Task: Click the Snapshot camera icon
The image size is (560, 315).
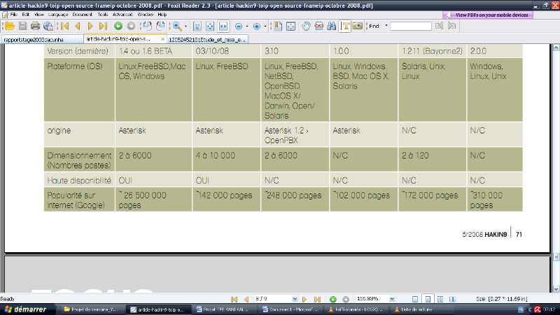Action: click(x=358, y=26)
